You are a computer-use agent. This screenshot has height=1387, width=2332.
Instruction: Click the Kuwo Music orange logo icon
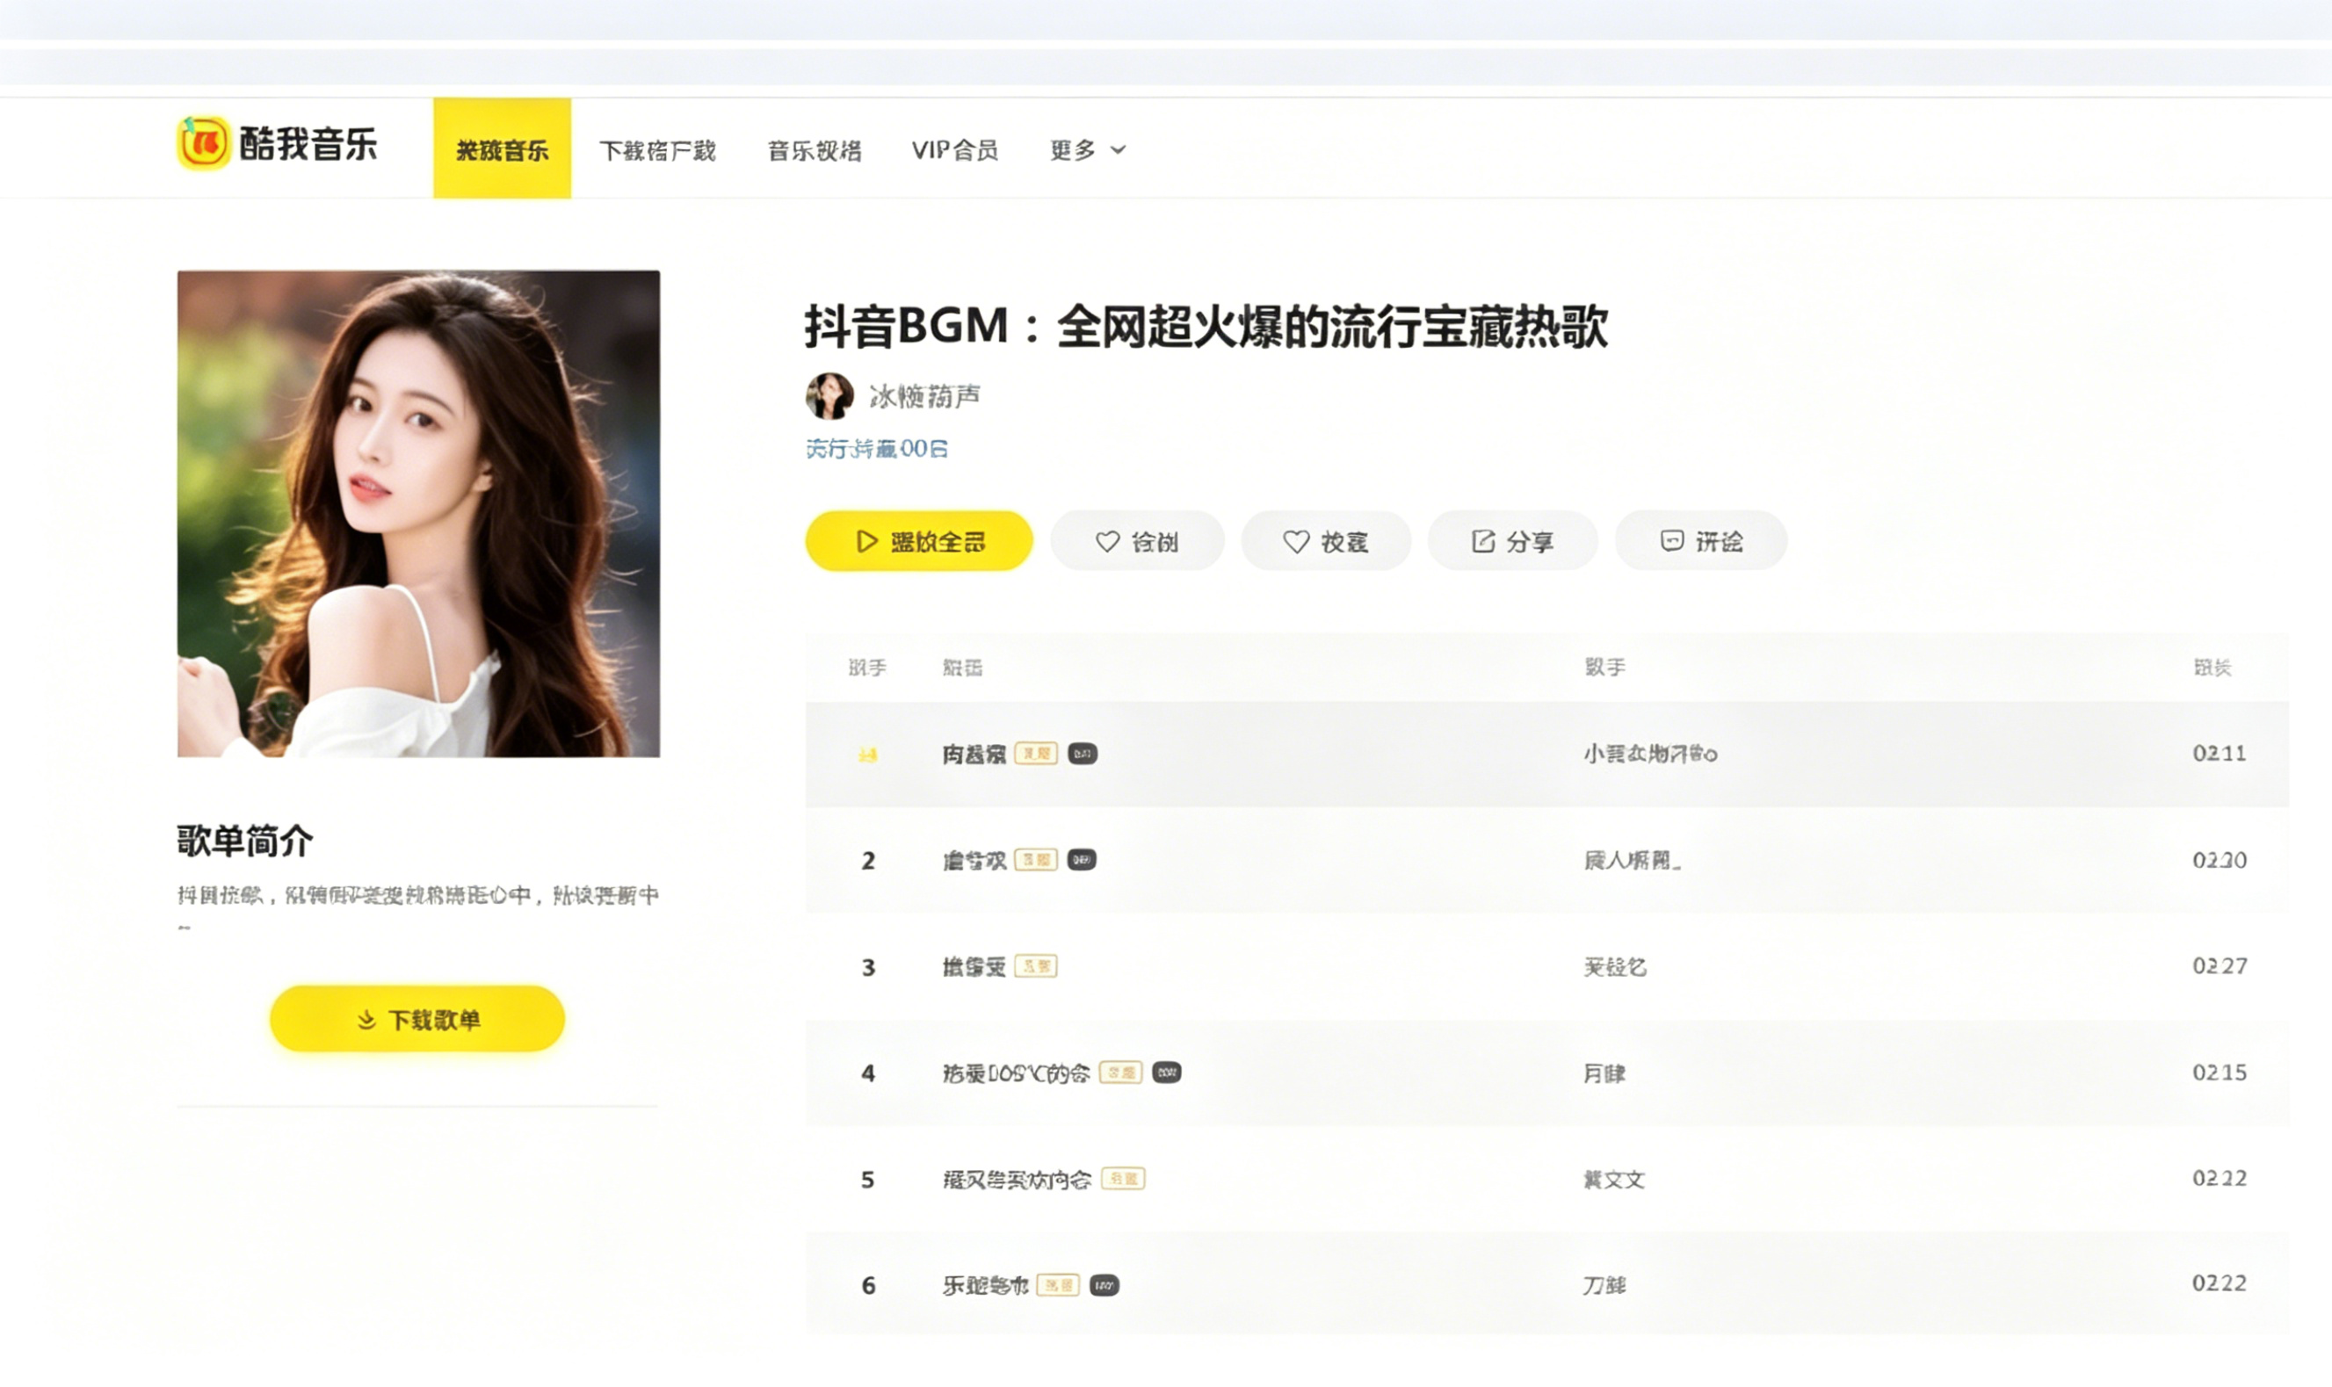pyautogui.click(x=203, y=143)
